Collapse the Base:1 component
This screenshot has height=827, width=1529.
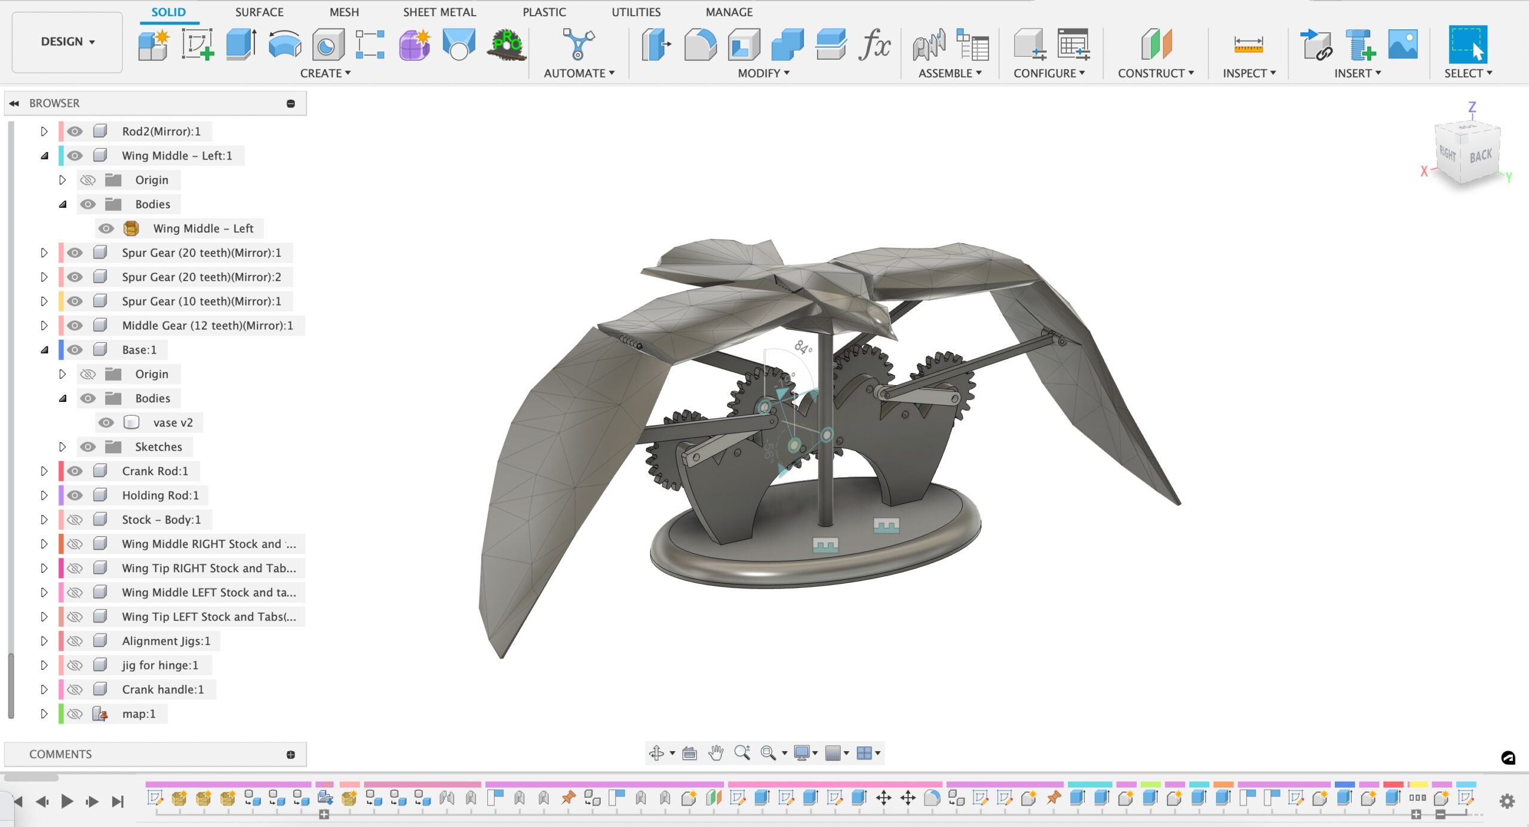(44, 350)
